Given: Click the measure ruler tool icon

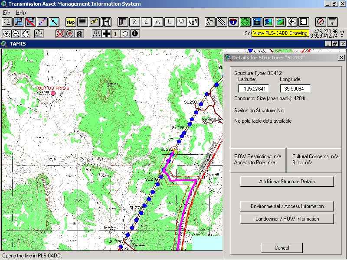Looking at the screenshot, I should 38,33.
